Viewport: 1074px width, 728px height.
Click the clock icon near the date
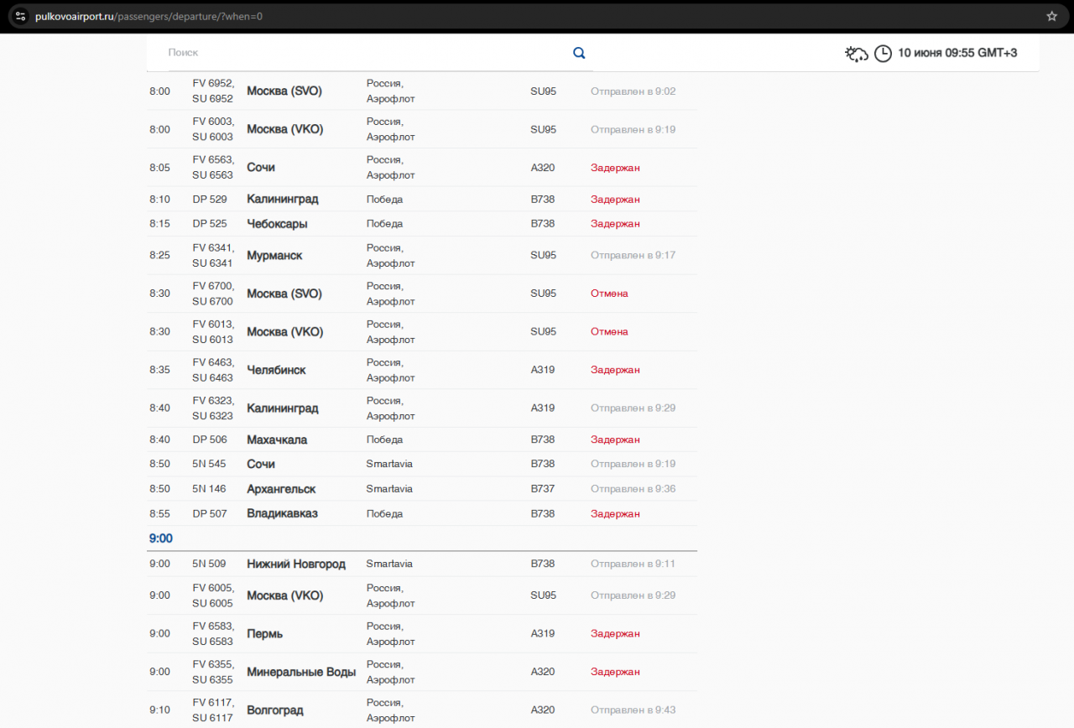883,54
